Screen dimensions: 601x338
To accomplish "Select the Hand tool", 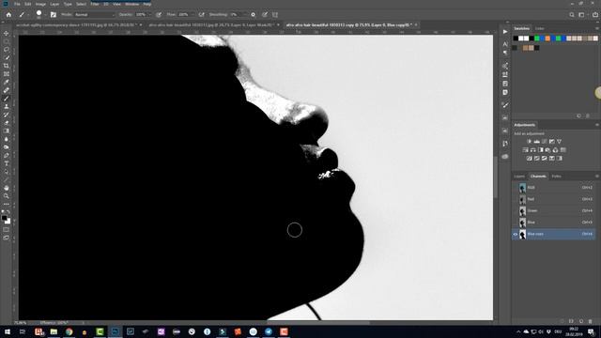I will 7,188.
